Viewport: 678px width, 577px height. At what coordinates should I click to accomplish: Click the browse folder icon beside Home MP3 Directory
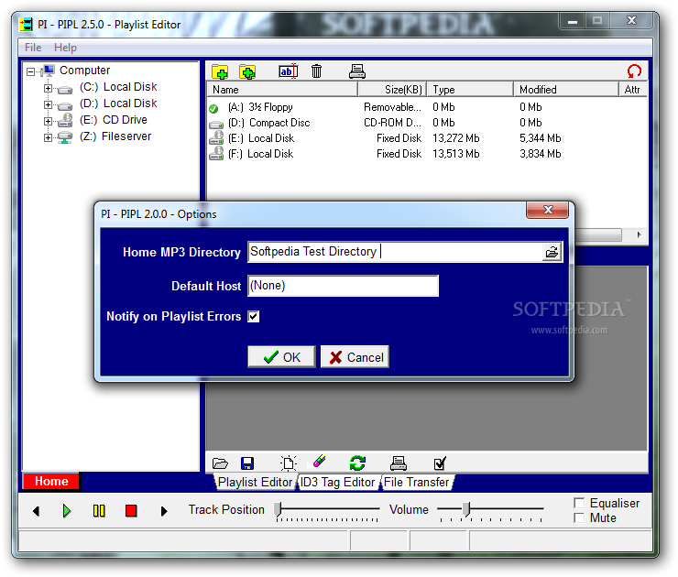[552, 252]
